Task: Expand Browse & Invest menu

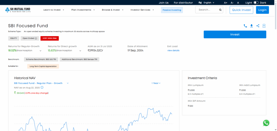Action: tap(113, 10)
